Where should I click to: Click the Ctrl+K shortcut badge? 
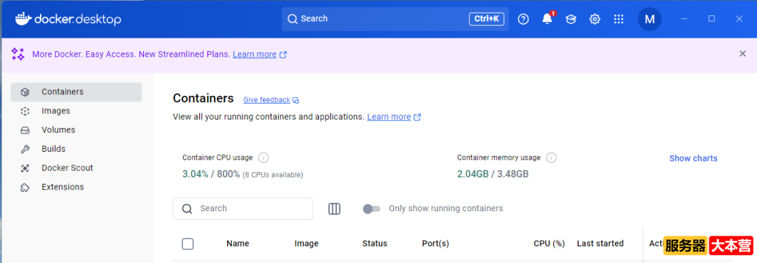486,19
